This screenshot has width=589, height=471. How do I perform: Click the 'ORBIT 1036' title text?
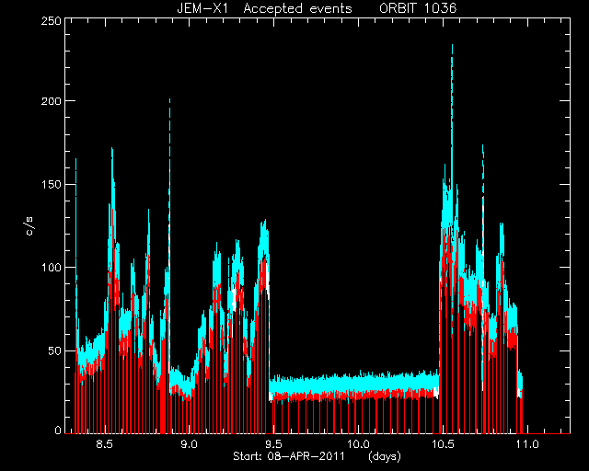(x=418, y=8)
